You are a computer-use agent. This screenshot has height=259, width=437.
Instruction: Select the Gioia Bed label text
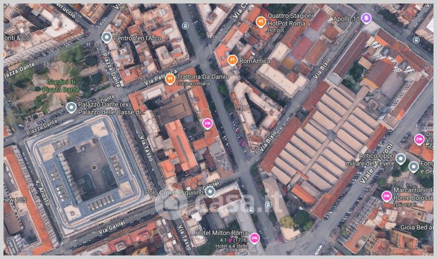point(417,227)
